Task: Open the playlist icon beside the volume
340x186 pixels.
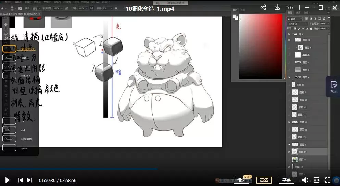Action: [x=317, y=180]
